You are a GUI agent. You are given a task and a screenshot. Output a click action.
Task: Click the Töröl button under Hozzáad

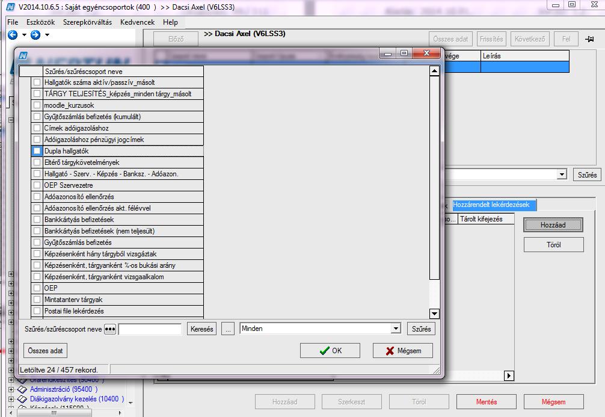click(554, 245)
